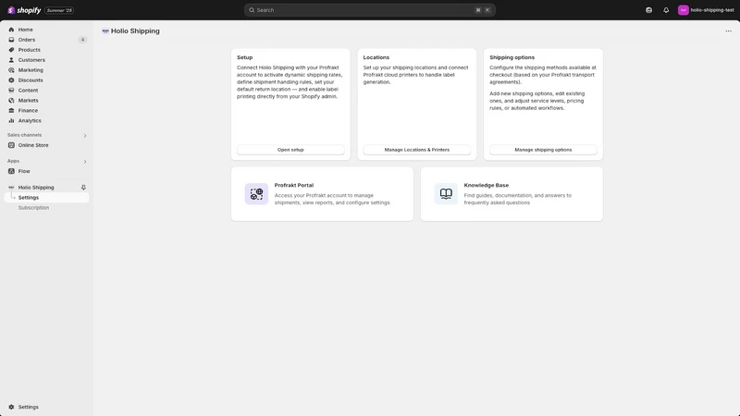The height and width of the screenshot is (416, 740).
Task: Click the Discounts icon
Action: pyautogui.click(x=11, y=80)
